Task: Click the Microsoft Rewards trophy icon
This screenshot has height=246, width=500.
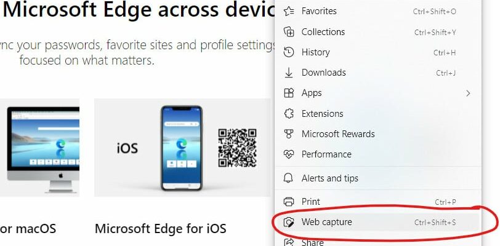Action: 288,134
